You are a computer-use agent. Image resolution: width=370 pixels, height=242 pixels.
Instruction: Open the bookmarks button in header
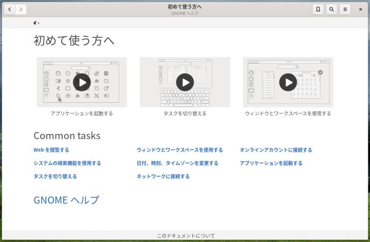(318, 9)
